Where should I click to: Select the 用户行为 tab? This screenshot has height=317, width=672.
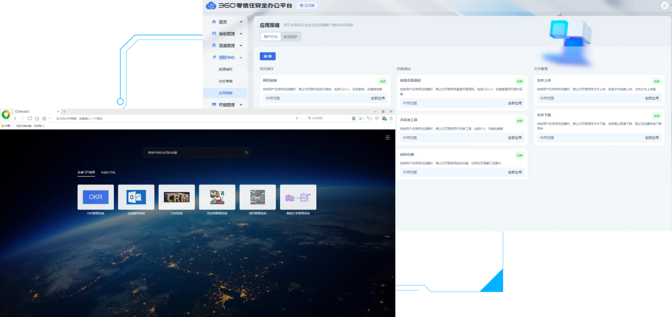click(271, 37)
